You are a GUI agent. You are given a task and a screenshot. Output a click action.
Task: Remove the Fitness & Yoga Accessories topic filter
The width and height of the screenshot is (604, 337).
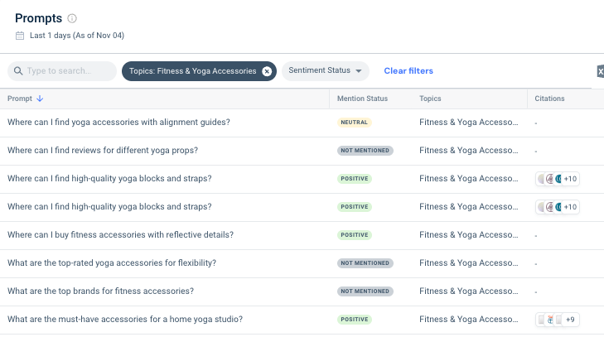pyautogui.click(x=267, y=71)
